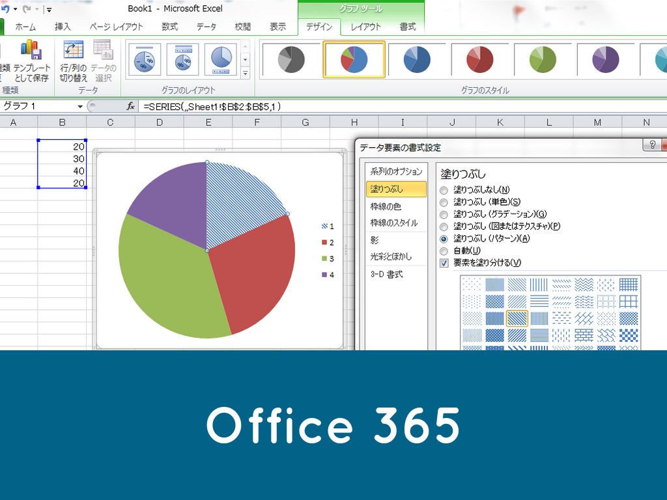Select 塗りつぶしなし radio button

tap(444, 190)
